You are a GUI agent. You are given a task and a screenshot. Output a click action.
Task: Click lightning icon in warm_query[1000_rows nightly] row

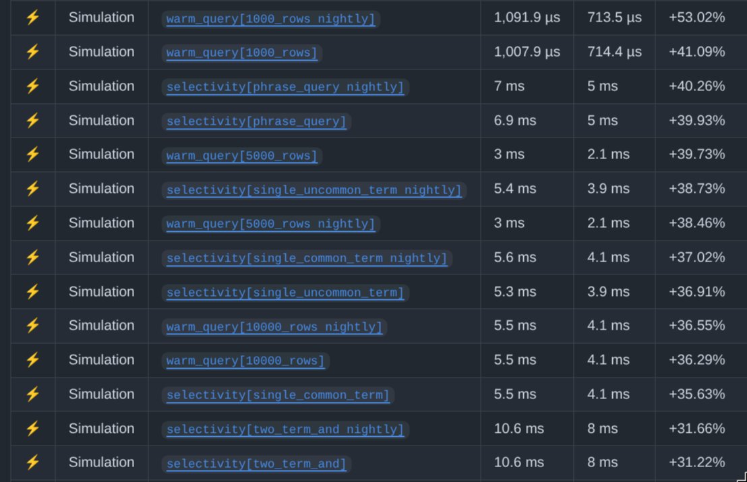(x=33, y=18)
